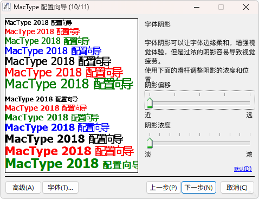This screenshot has width=259, height=199.
Task: Click the MacType app icon in title bar
Action: click(7, 7)
